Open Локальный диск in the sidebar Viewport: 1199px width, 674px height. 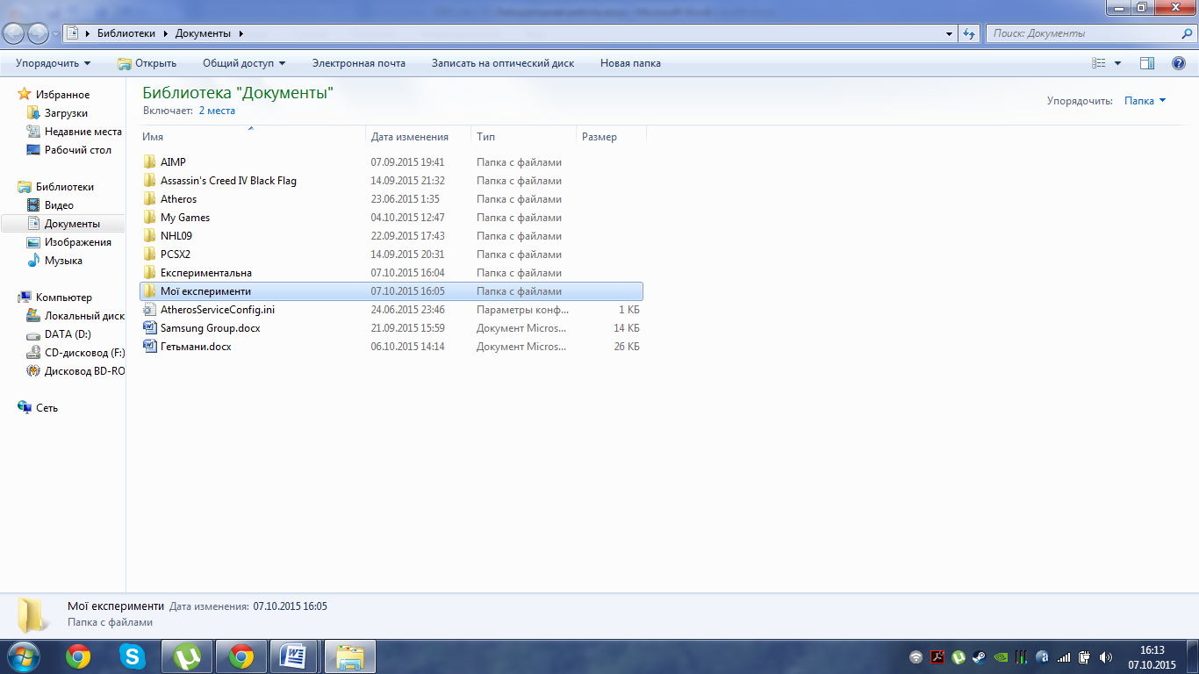84,316
